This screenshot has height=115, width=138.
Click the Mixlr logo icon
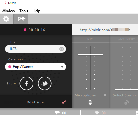[4, 3]
